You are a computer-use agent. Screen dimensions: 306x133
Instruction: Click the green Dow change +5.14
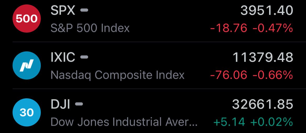pos(229,122)
